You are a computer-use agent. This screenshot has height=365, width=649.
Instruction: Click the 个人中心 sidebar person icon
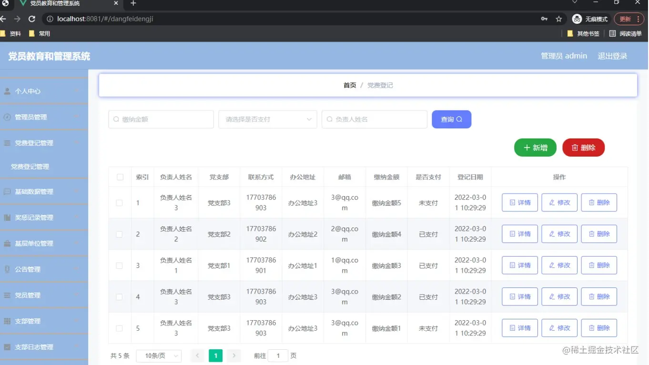pos(7,91)
